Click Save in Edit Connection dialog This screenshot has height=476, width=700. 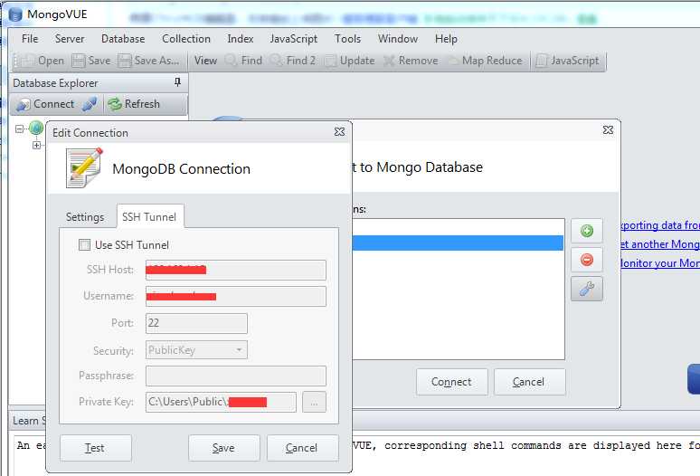tap(223, 448)
